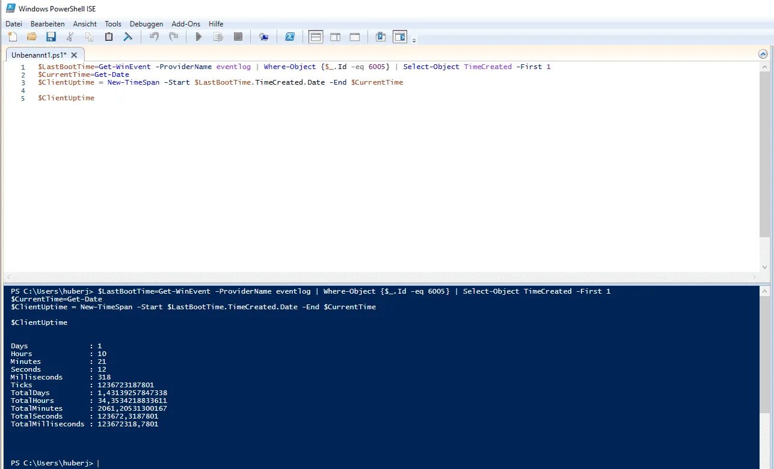Click script editor scroll-down arrow
The image size is (774, 469).
pos(765,267)
